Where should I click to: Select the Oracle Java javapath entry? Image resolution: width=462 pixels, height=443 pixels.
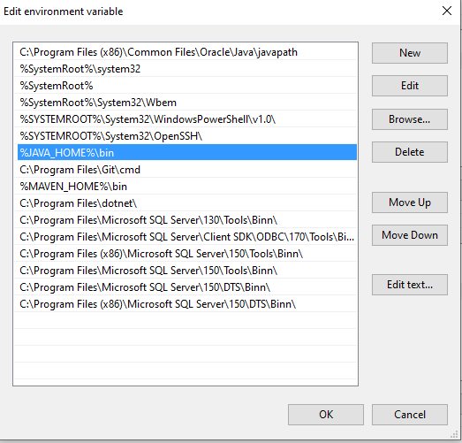coord(186,52)
